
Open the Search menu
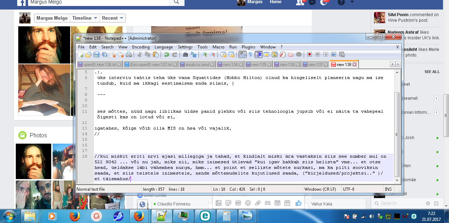pos(107,47)
